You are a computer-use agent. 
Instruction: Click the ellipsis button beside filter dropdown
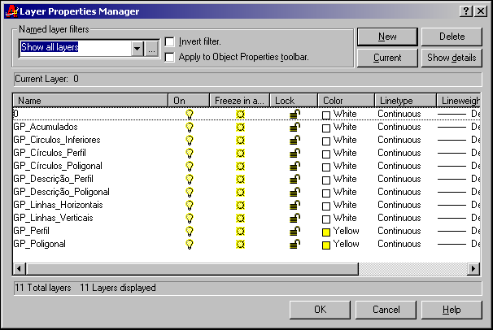point(151,48)
